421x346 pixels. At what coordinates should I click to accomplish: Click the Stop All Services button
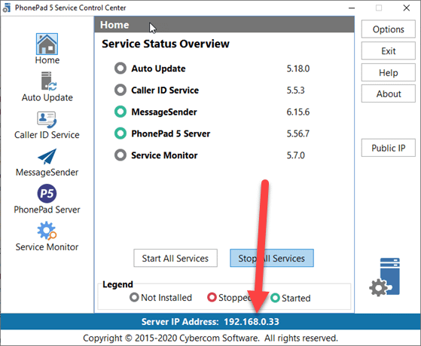[272, 258]
